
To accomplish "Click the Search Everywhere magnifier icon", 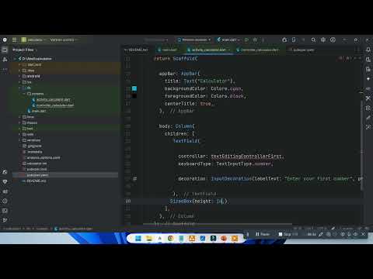I will (x=313, y=40).
